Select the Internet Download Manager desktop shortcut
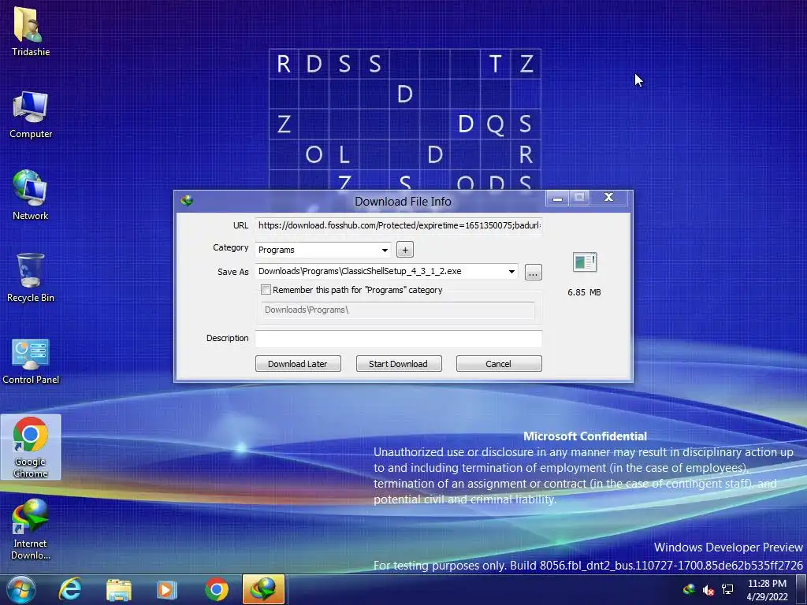Viewport: 807px width, 605px height. (31, 530)
